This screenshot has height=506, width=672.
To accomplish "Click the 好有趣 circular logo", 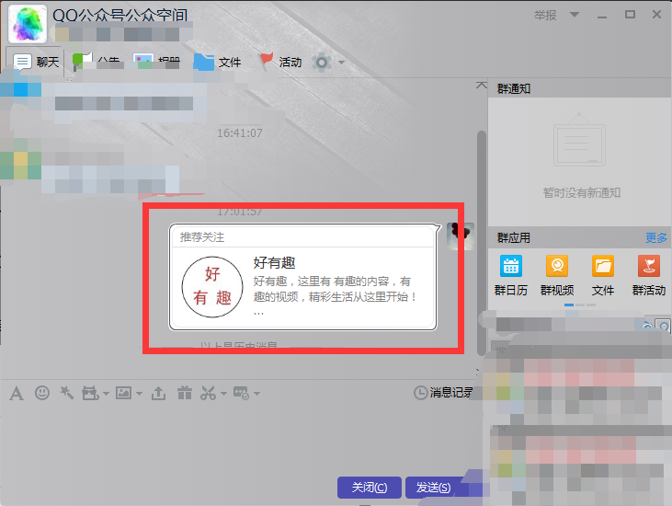I will click(x=212, y=287).
